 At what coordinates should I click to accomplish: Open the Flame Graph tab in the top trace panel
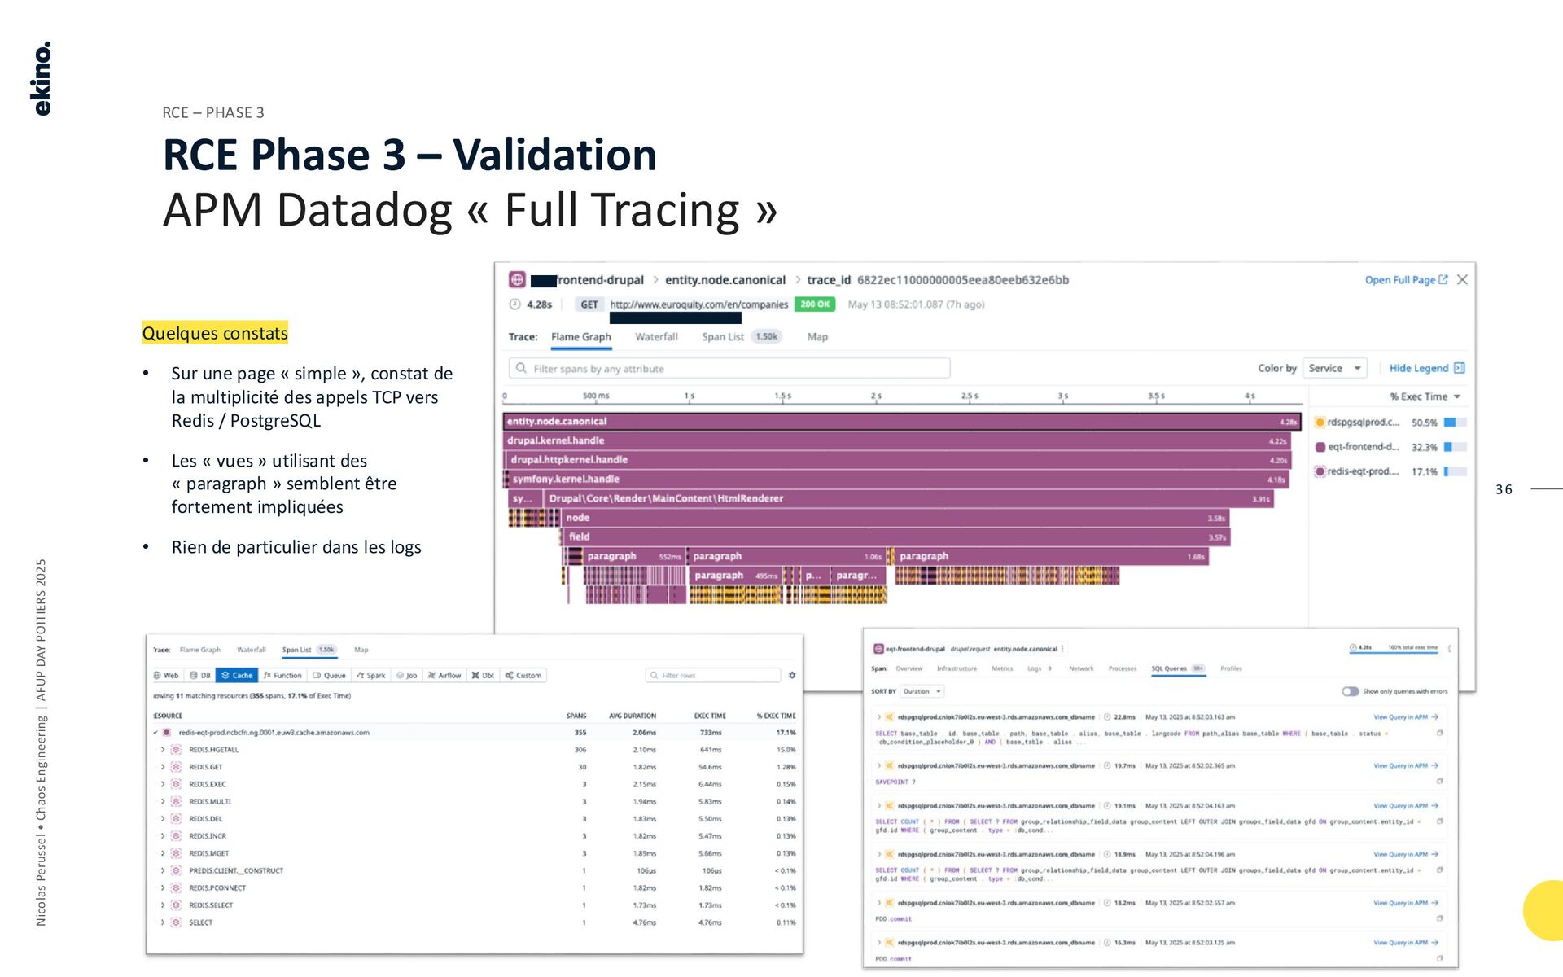[x=580, y=336]
